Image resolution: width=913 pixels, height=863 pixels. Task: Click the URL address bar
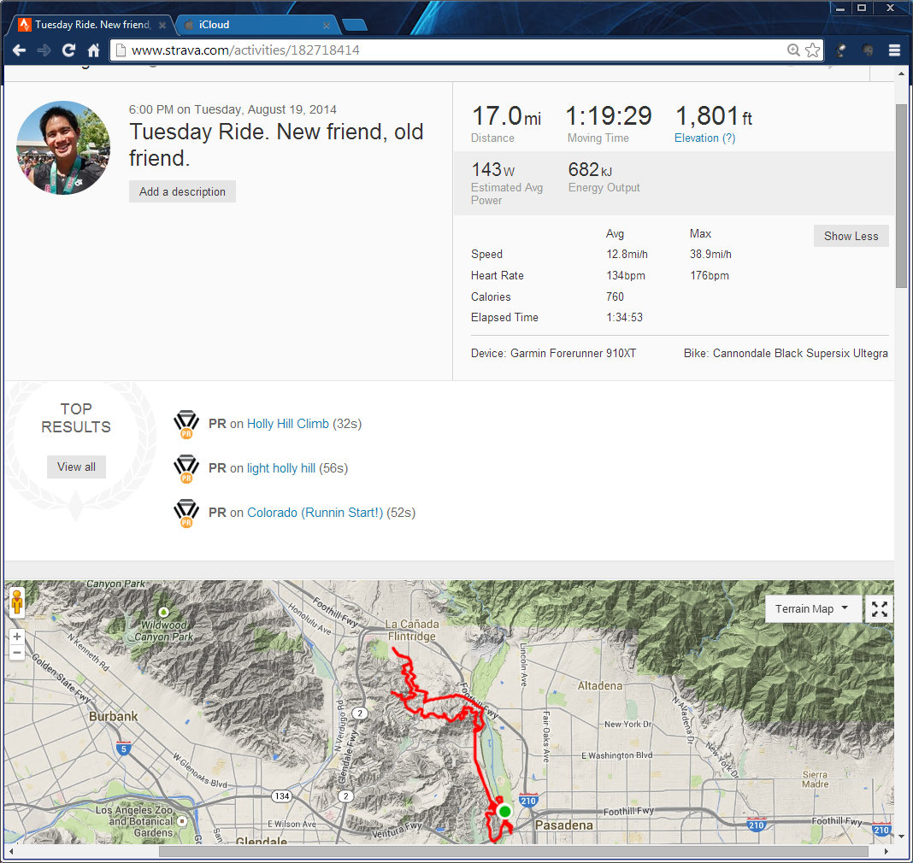click(x=453, y=50)
